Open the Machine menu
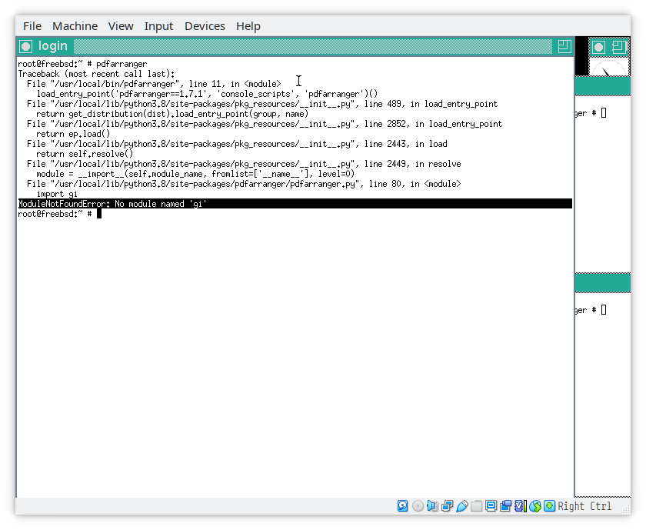 pos(75,26)
